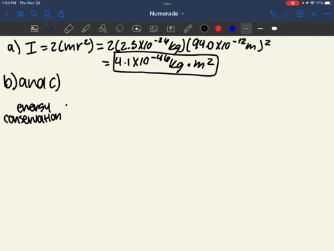The image size is (334, 251).
Task: Tap the battery indicator in status bar
Action: pos(328,3)
